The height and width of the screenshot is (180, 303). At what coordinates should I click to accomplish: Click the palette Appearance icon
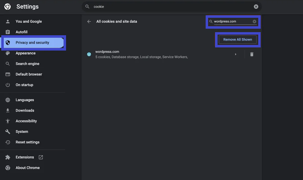tap(8, 53)
